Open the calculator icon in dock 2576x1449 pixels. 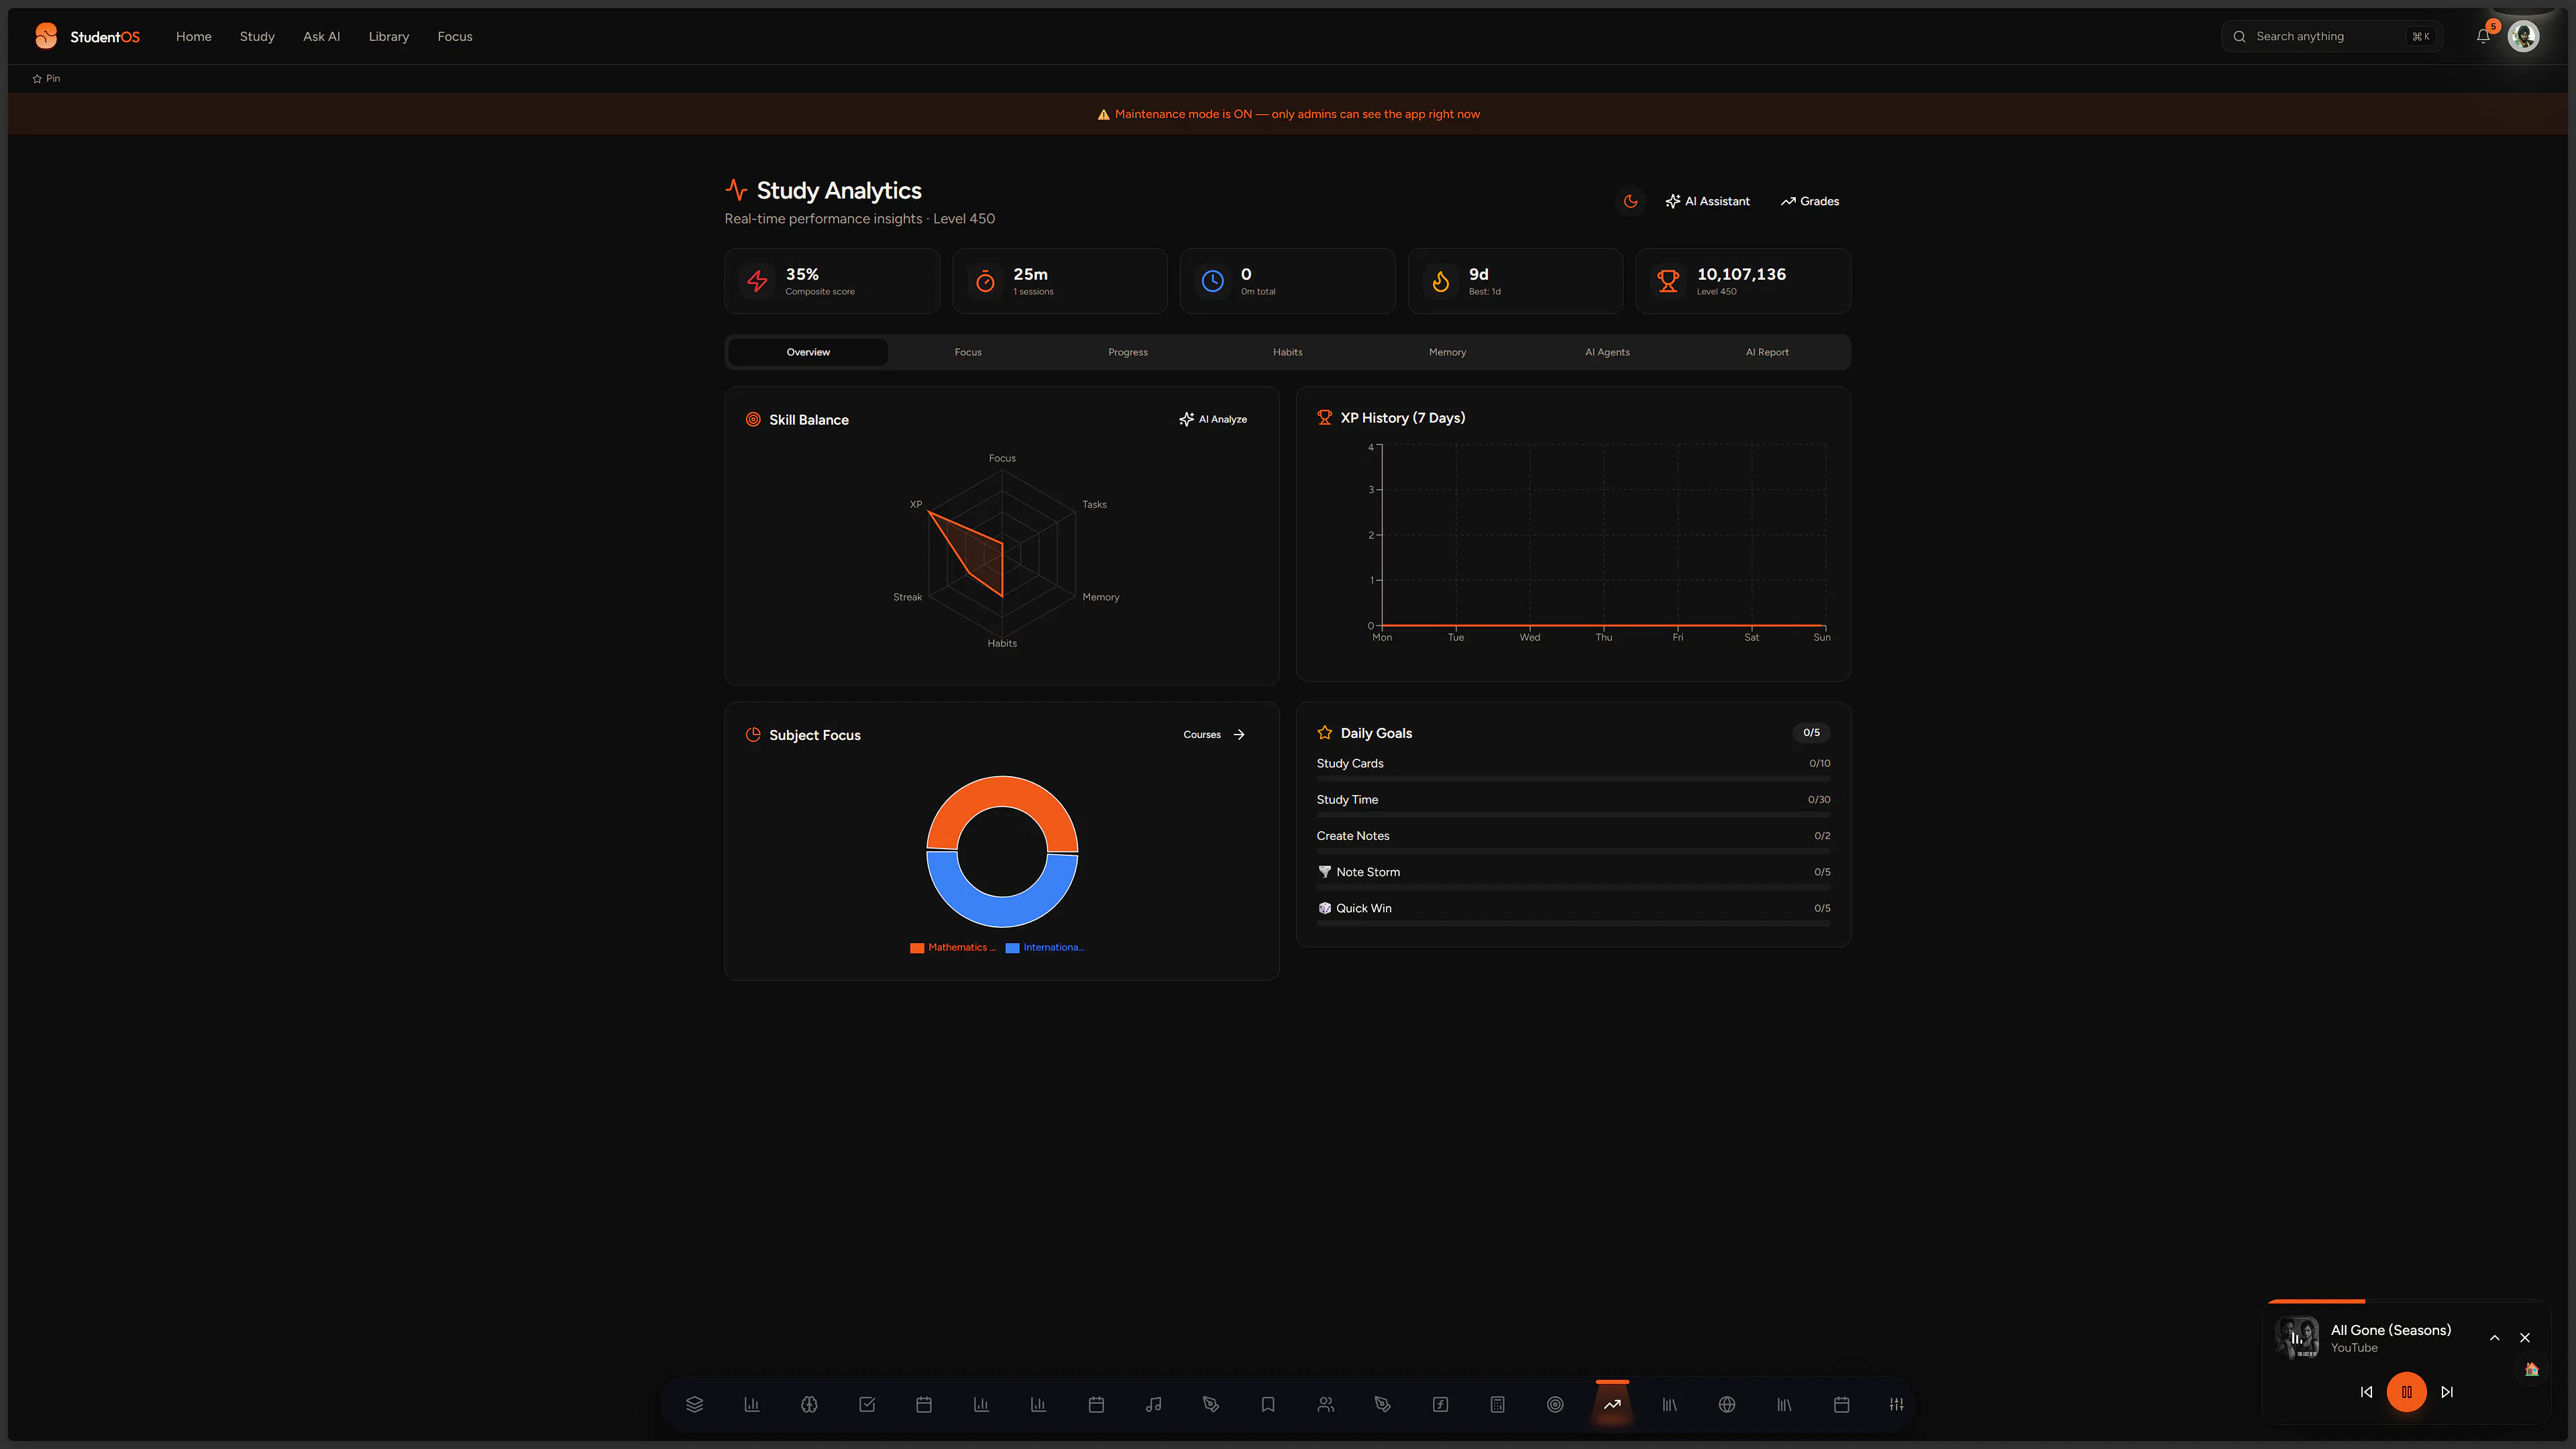coord(1497,1404)
